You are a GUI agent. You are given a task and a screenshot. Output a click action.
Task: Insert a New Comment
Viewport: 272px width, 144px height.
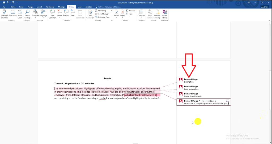click(53, 14)
